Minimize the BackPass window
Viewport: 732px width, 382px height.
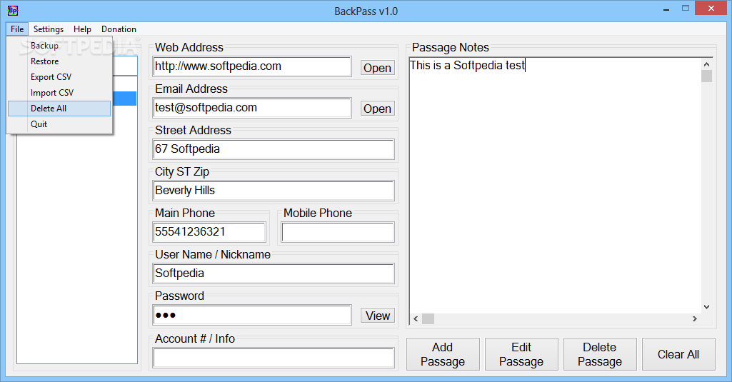[666, 9]
